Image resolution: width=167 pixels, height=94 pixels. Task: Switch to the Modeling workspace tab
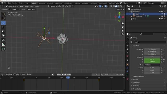[42, 3]
